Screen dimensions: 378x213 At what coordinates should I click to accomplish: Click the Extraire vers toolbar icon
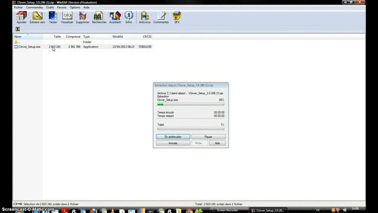(x=37, y=17)
